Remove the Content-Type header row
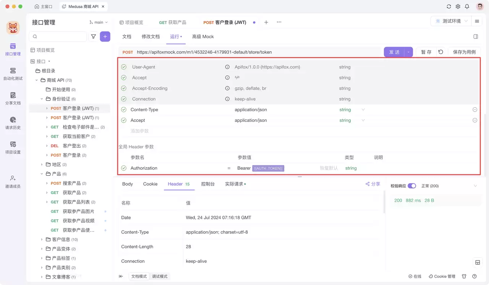The image size is (489, 285). 475,110
